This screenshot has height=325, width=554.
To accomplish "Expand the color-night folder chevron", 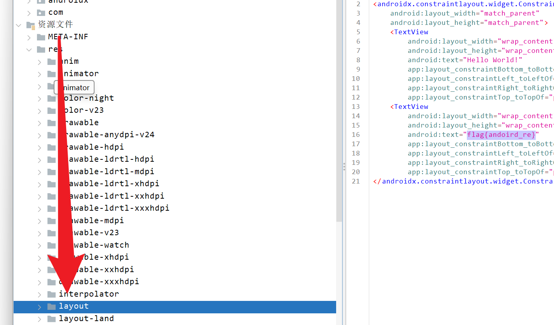I will tap(40, 99).
